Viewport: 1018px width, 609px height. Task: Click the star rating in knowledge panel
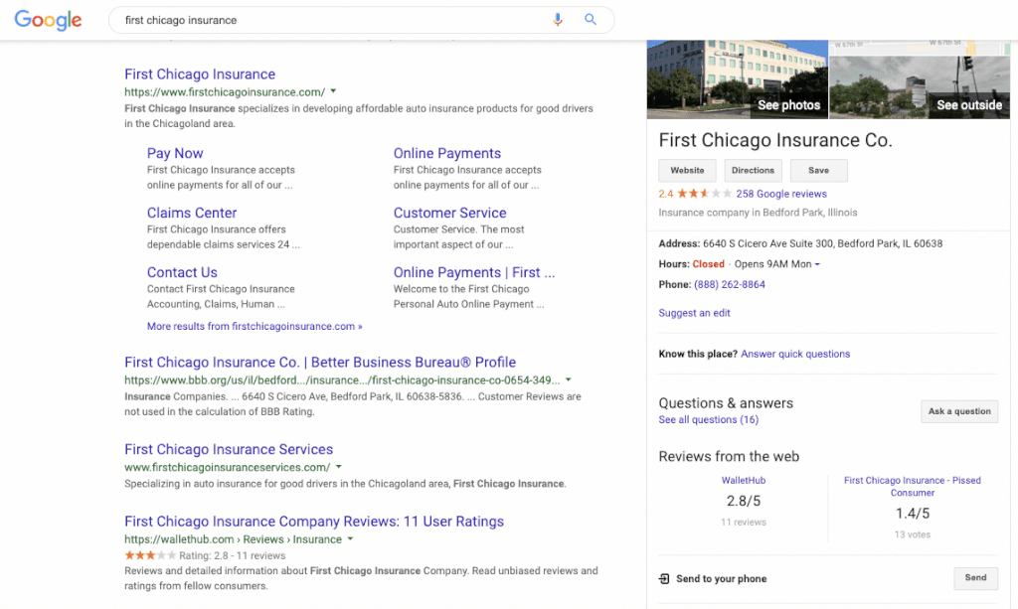click(x=705, y=194)
